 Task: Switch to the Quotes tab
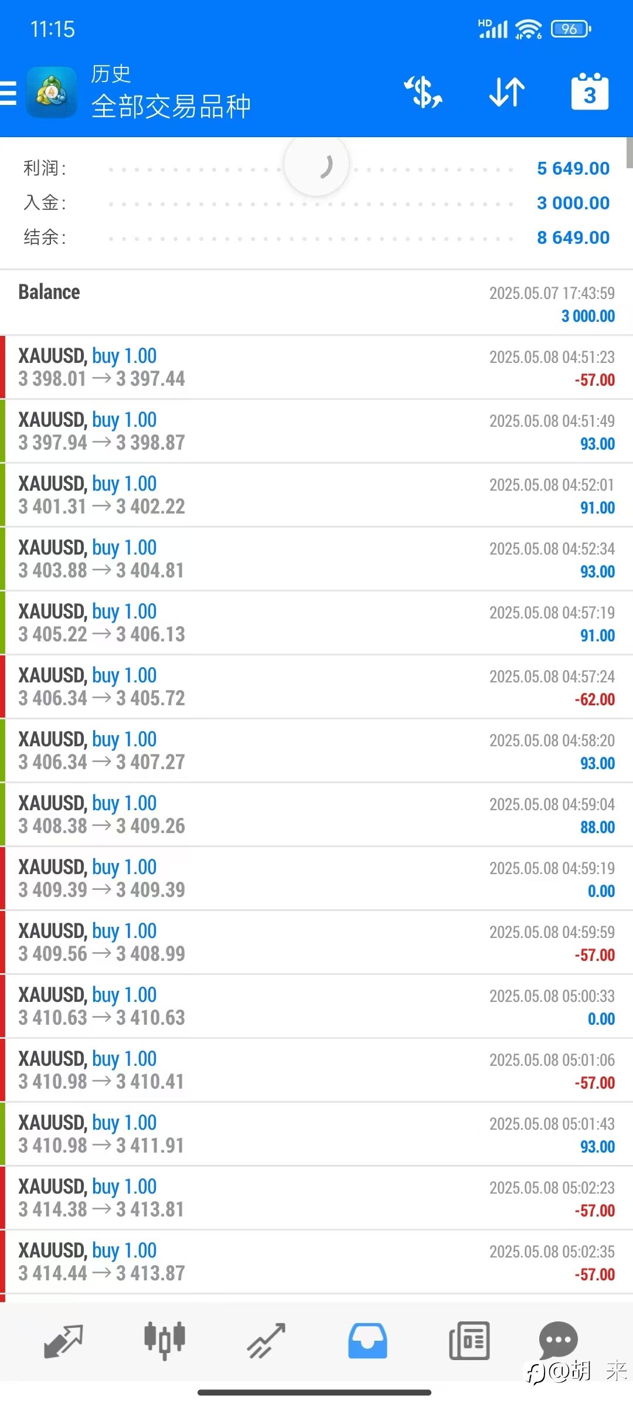click(x=63, y=1341)
